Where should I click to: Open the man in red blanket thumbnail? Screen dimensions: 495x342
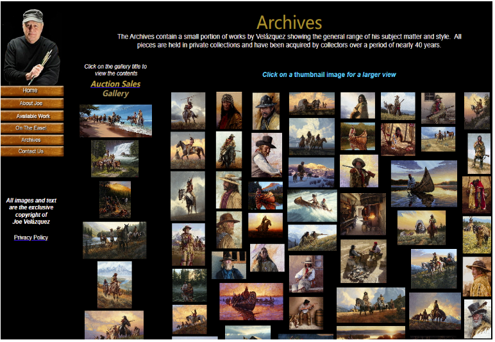click(x=476, y=194)
